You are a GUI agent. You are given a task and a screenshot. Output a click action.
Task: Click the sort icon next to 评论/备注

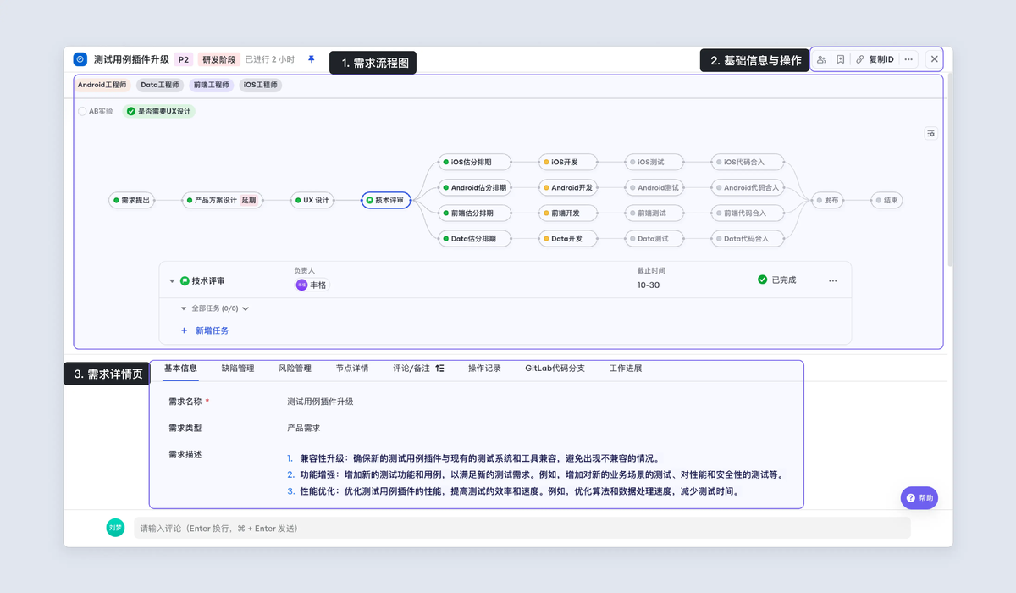439,369
